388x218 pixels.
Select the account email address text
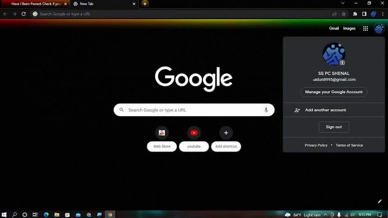(x=334, y=79)
